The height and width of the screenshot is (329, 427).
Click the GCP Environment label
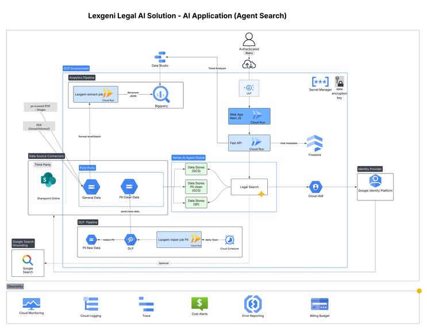[76, 68]
